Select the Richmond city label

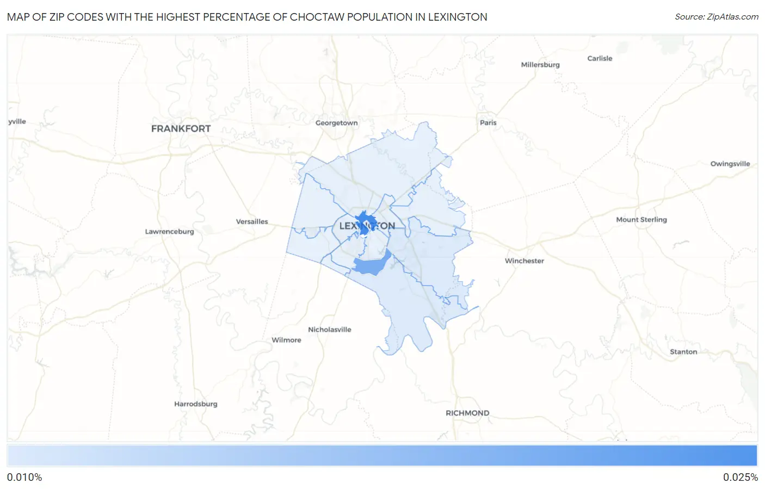[x=467, y=413]
